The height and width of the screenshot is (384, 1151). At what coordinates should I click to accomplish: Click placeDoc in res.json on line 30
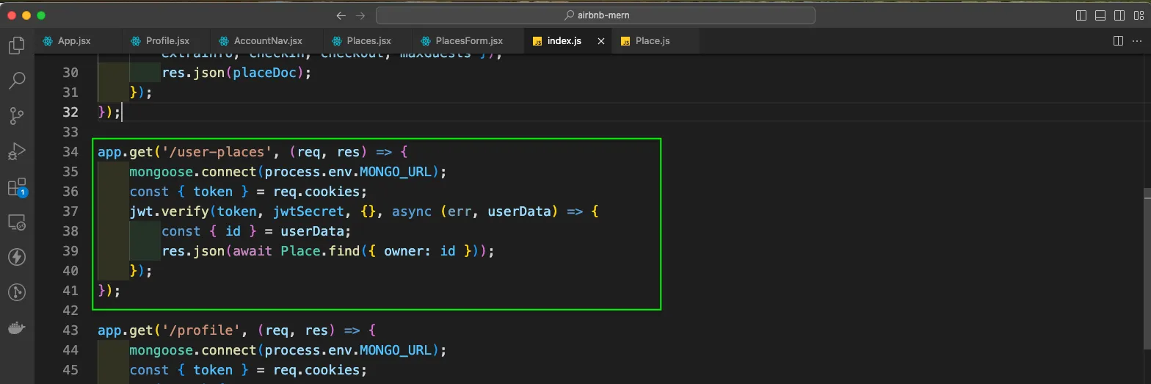tap(265, 73)
